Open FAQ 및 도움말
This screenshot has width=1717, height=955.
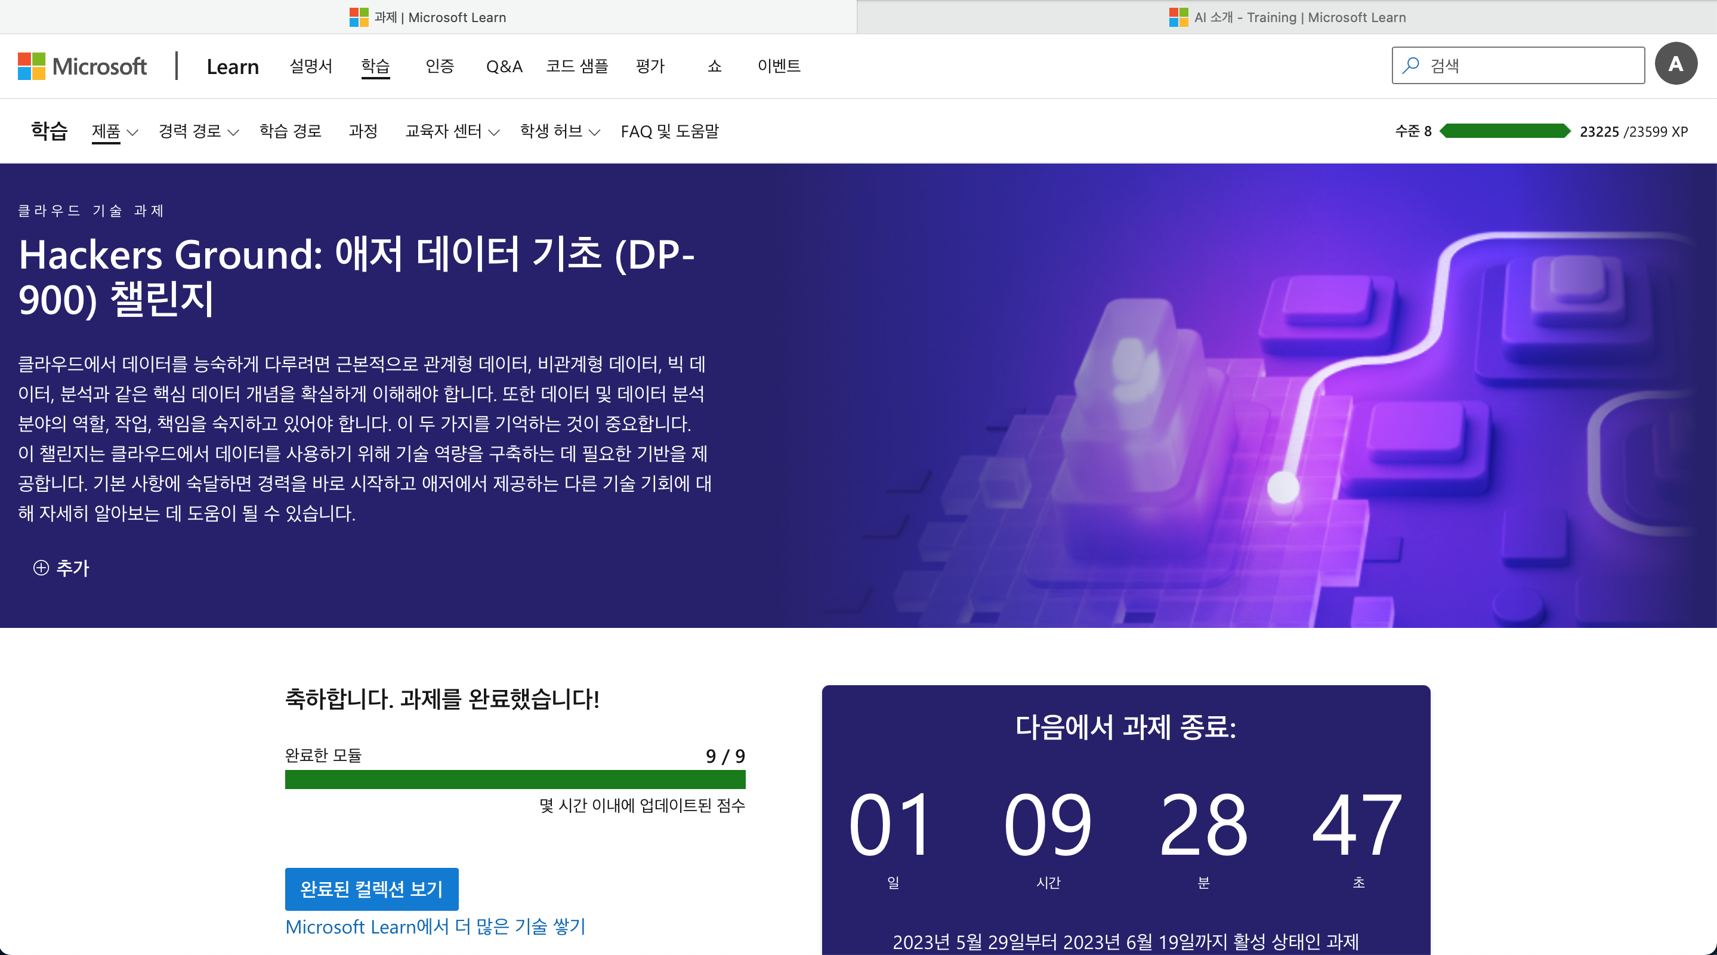[670, 131]
